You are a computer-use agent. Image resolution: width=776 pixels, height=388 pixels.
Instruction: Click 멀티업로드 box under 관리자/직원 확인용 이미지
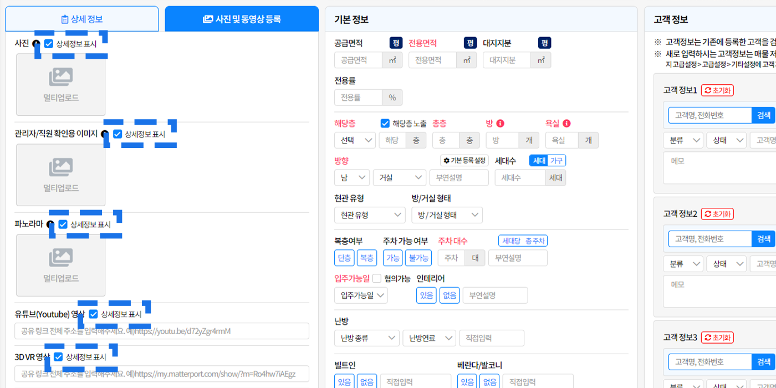(61, 175)
